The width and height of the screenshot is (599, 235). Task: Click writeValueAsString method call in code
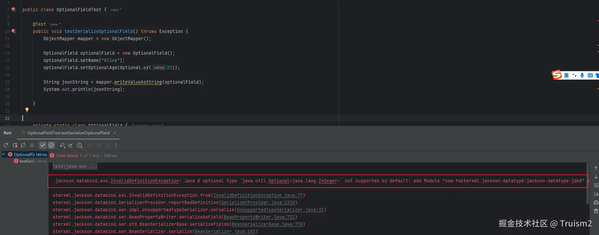coord(138,82)
